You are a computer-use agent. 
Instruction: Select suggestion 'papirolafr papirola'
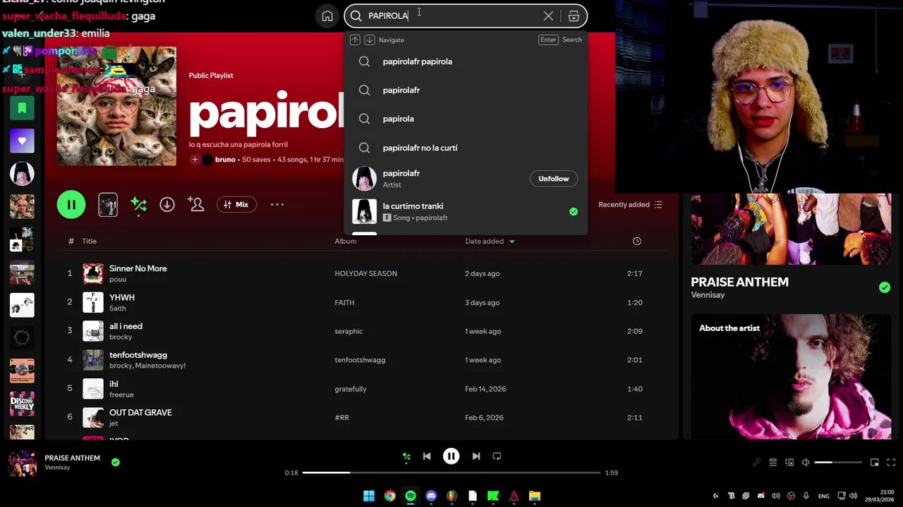coord(466,61)
